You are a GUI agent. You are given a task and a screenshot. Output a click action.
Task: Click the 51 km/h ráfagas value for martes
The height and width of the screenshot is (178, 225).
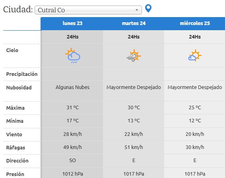click(134, 147)
